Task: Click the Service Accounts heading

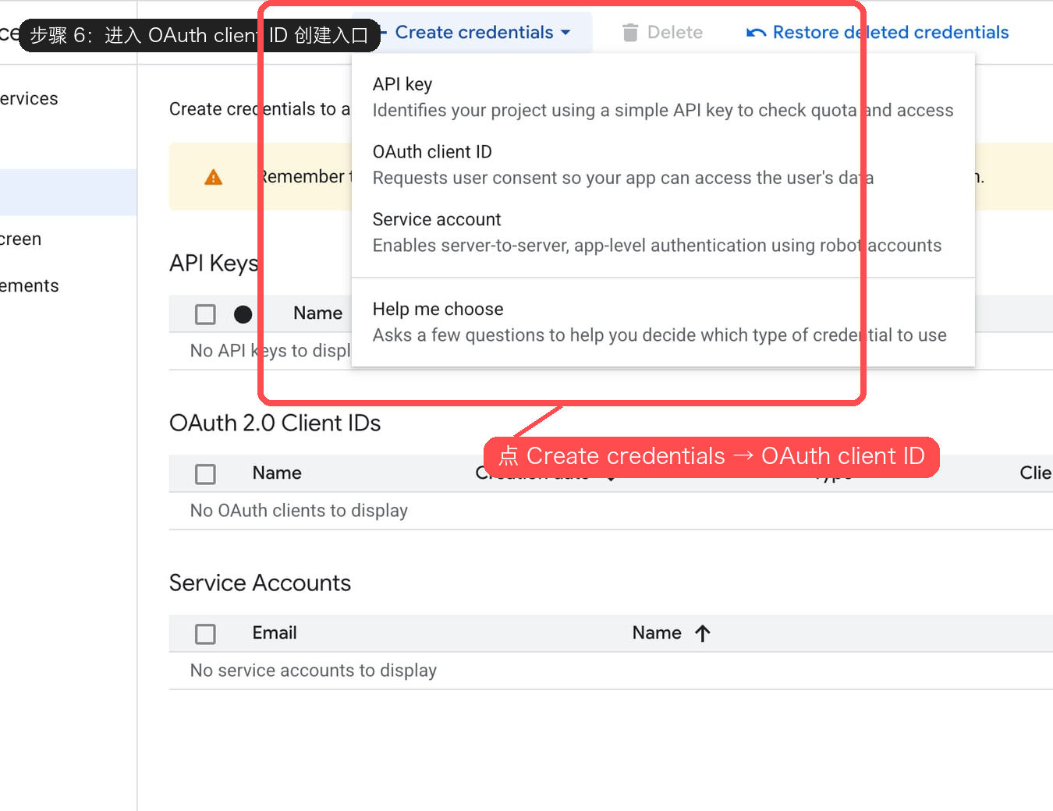Action: pyautogui.click(x=260, y=583)
